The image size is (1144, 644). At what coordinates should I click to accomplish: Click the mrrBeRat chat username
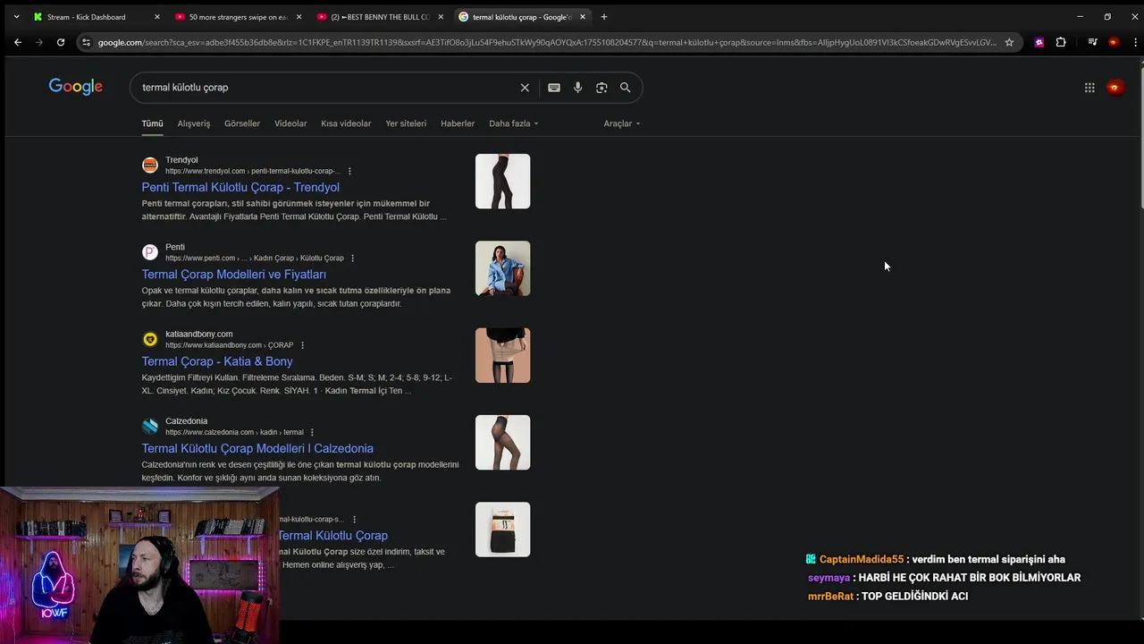coord(830,596)
